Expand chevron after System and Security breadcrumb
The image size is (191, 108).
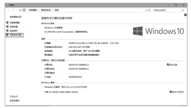[52, 10]
